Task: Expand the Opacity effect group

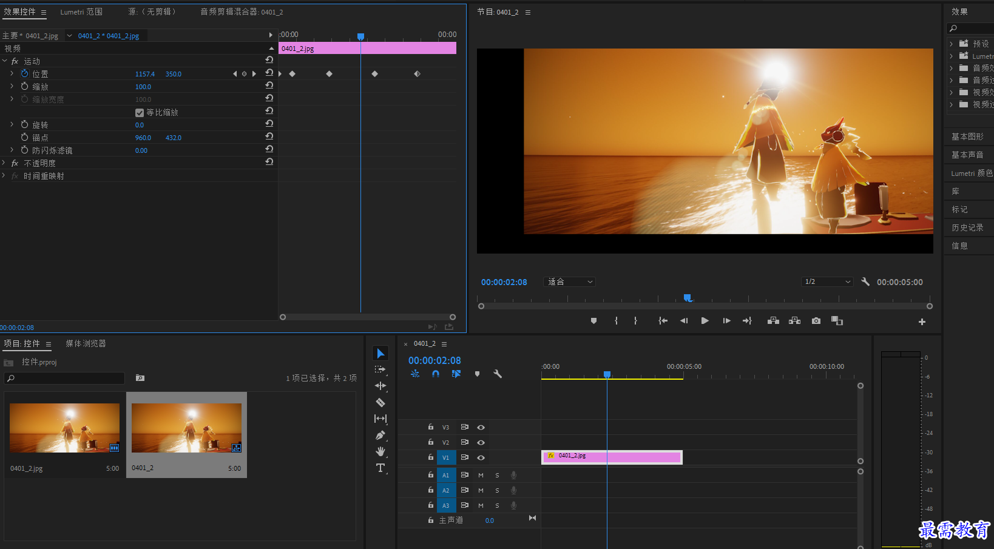Action: (4, 163)
